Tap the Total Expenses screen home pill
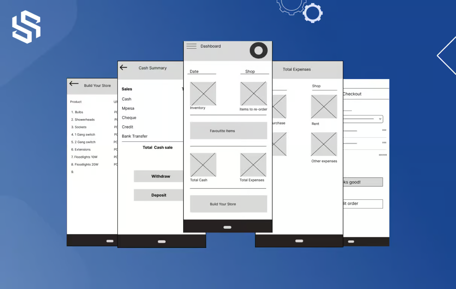Viewport: 456px width, 289px height. pos(299,241)
